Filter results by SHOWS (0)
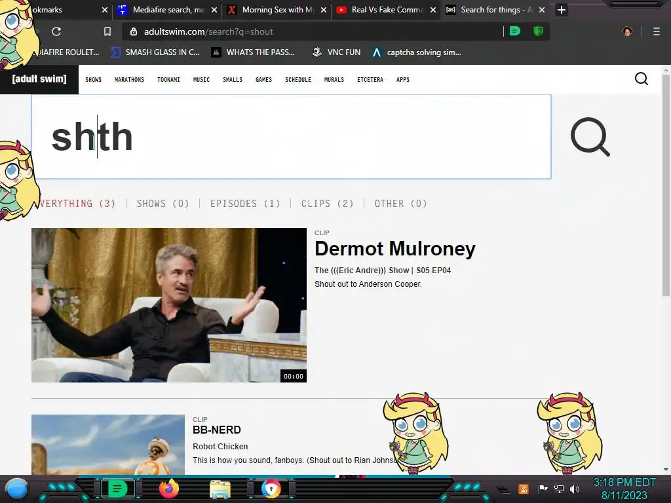The height and width of the screenshot is (503, 671). point(163,204)
